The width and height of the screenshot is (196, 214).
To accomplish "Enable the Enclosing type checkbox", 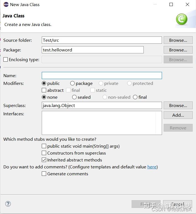I will pyautogui.click(x=6, y=59).
